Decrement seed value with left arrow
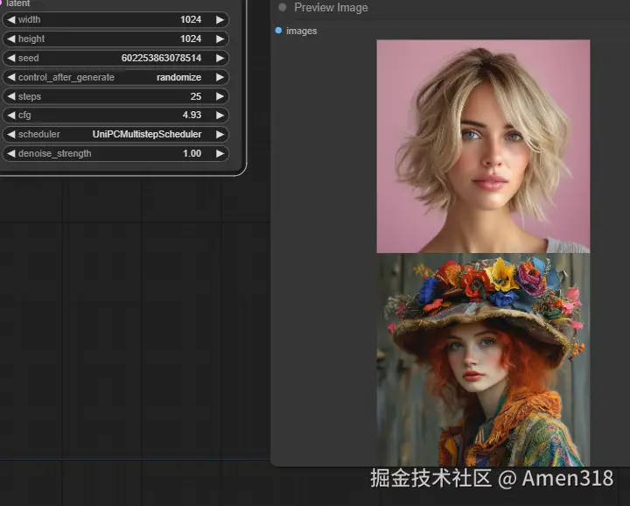630x506 pixels. point(10,58)
